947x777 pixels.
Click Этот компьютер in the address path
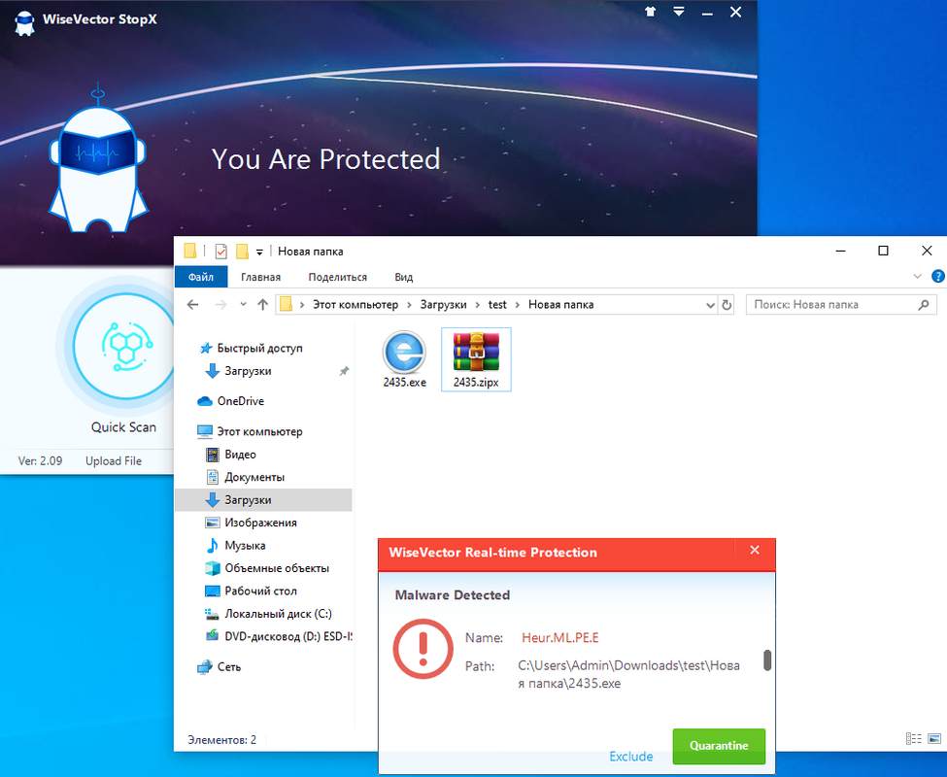pyautogui.click(x=355, y=305)
